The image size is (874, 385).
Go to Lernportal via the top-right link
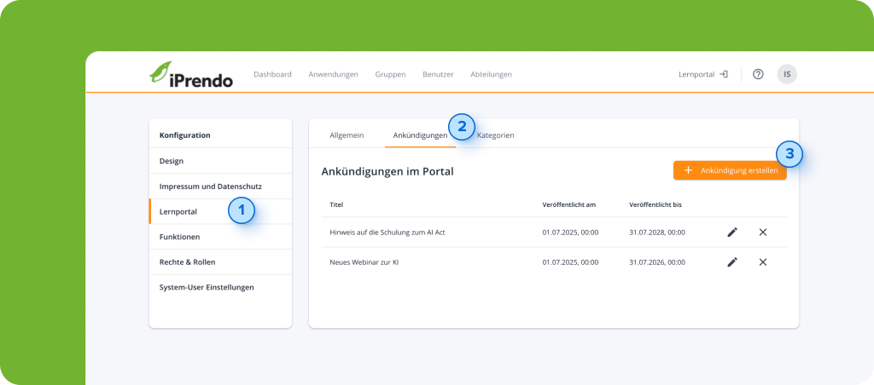[702, 74]
